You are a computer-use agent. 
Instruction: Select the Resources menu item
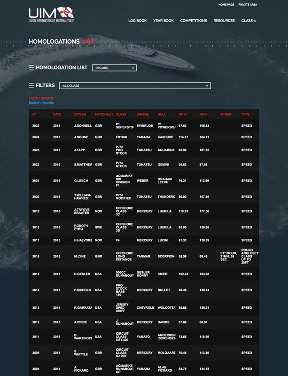(224, 21)
